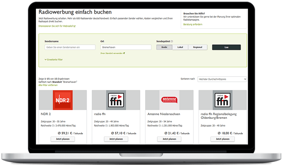Open the Sortieren nach dropdown
The height and width of the screenshot is (165, 282).
click(222, 79)
